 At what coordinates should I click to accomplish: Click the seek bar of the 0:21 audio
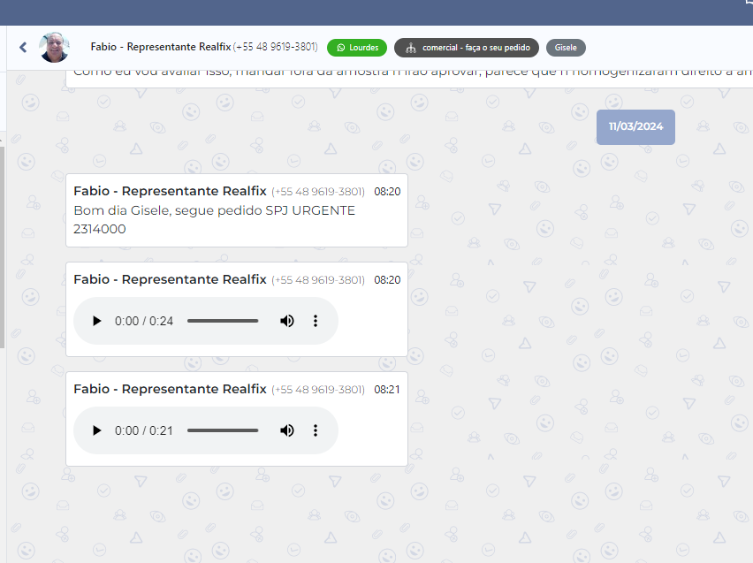[x=223, y=430]
